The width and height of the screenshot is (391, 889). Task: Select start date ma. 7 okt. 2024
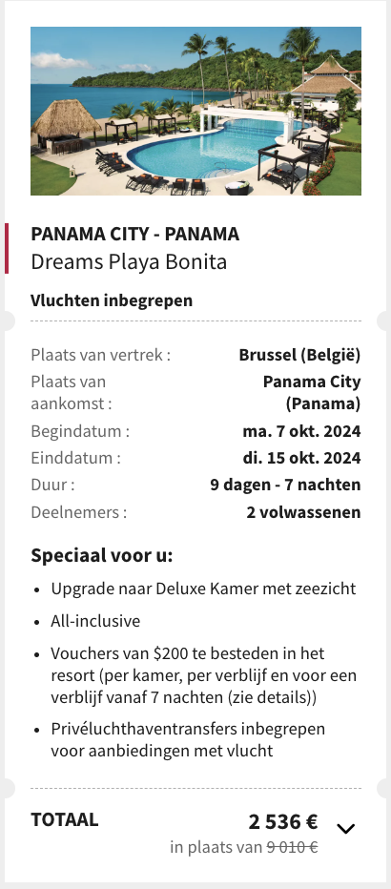click(x=301, y=431)
